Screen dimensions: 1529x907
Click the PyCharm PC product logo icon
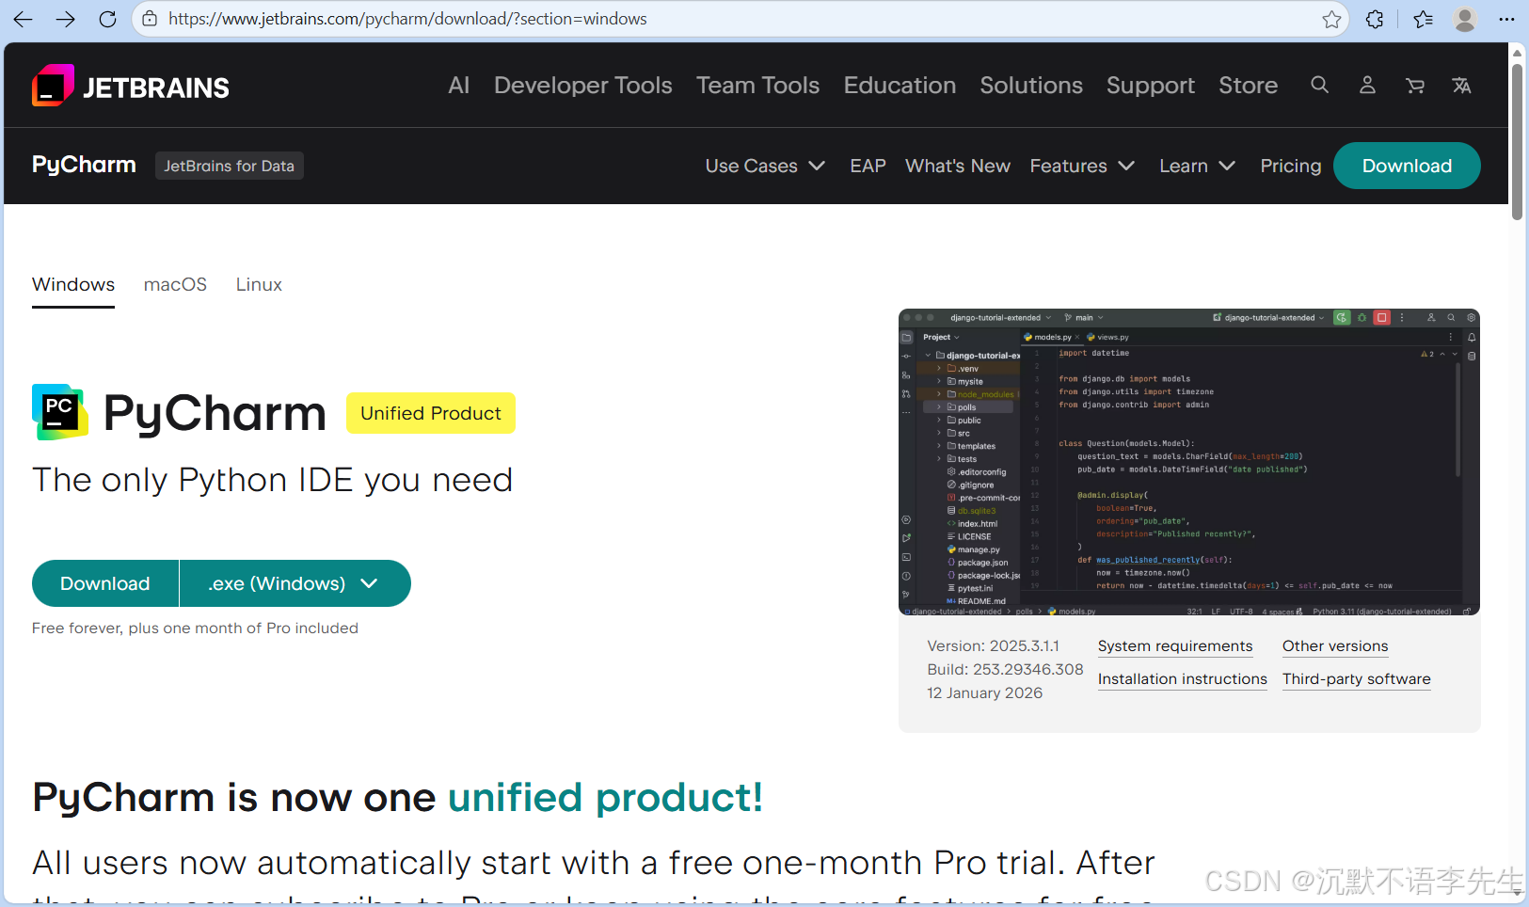tap(59, 412)
